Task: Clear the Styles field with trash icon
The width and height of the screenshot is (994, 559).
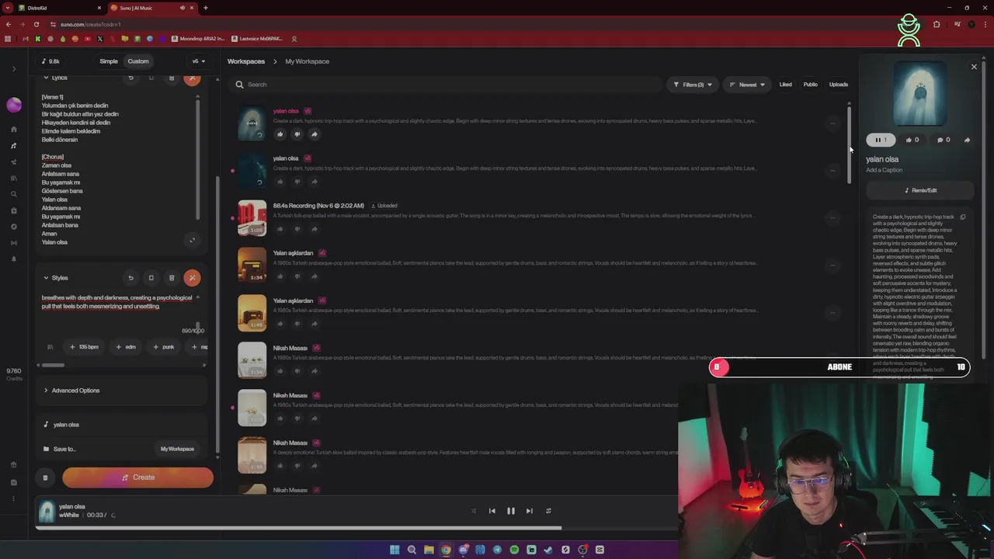Action: point(172,278)
